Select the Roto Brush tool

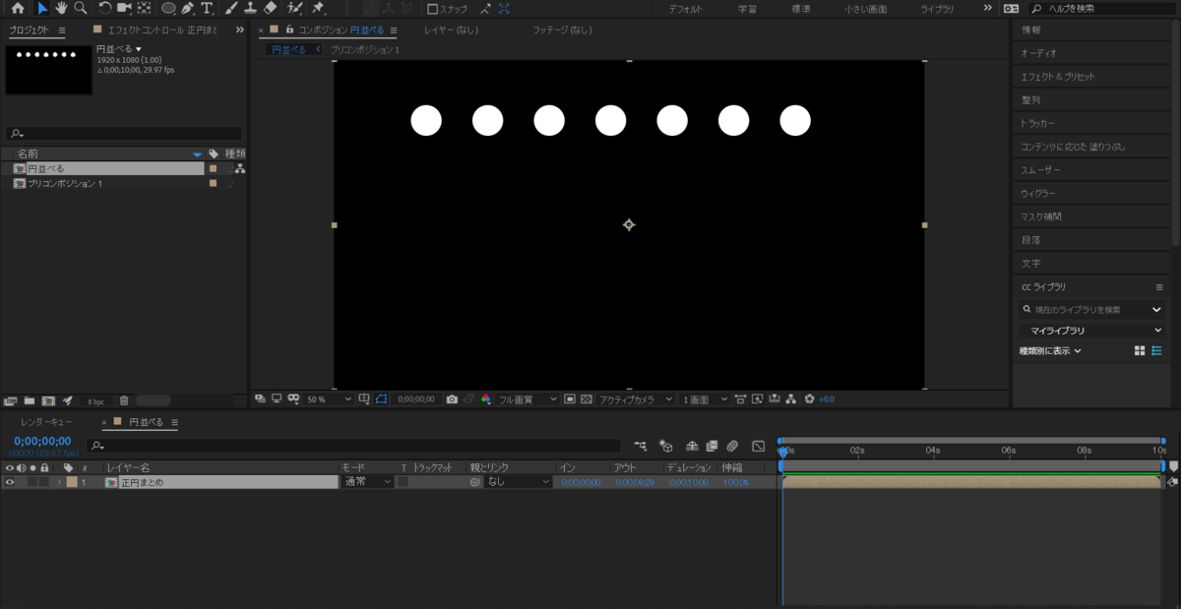(294, 8)
